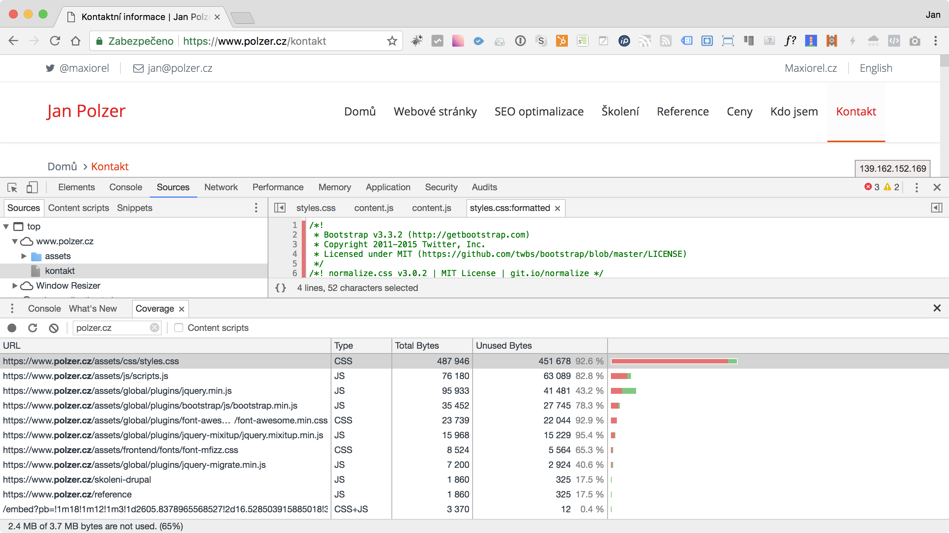The height and width of the screenshot is (533, 949).
Task: Toggle the device toolbar icon
Action: (x=32, y=187)
